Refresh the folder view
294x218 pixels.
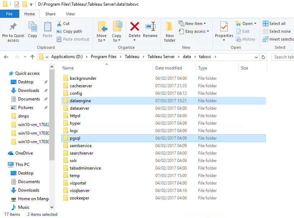coord(263,57)
